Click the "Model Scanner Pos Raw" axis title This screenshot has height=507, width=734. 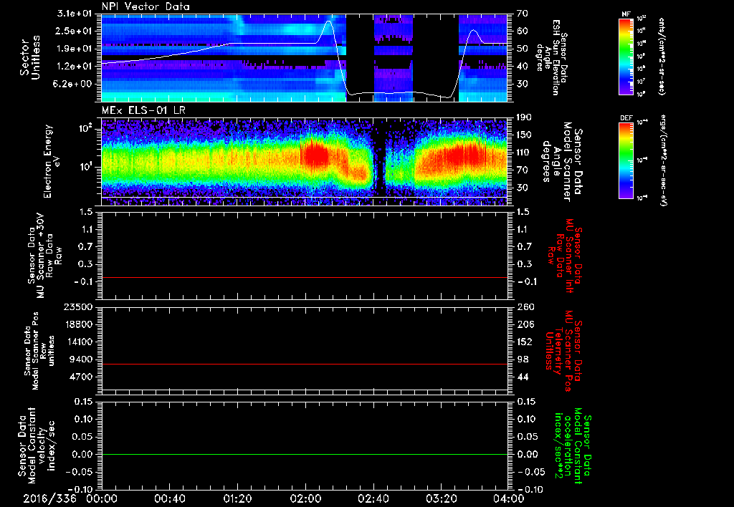pos(39,351)
